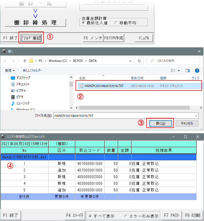Click the refresh icon beside address bar

(x=139, y=61)
